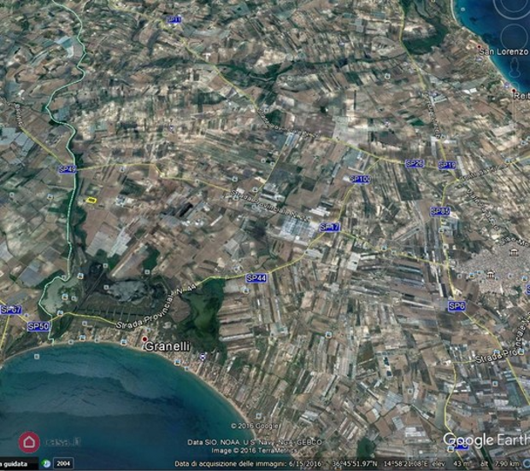Viewport: 530px width, 471px height.
Task: Click the SP100 road shield marker
Action: (360, 179)
